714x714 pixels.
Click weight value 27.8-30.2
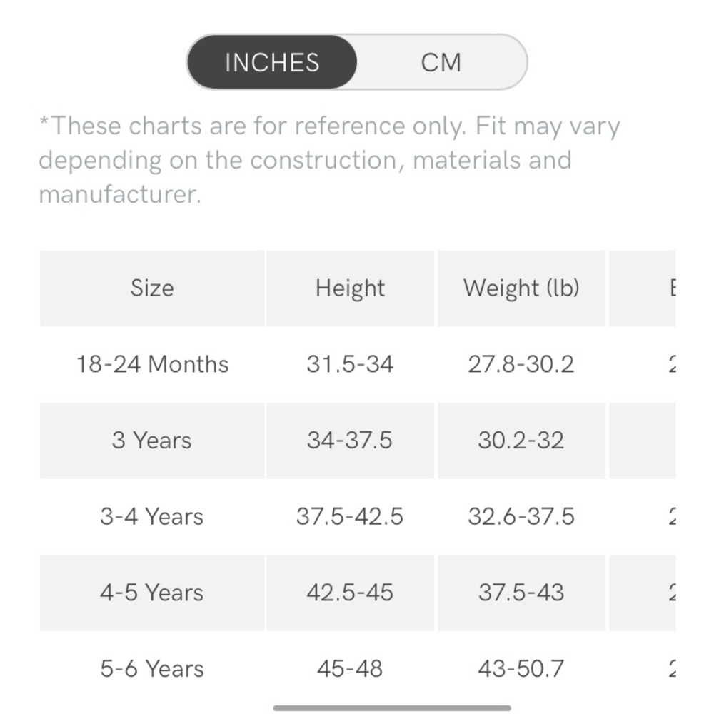point(521,364)
